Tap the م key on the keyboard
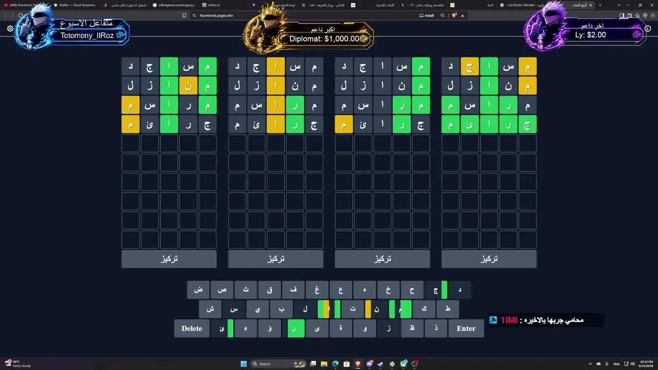The image size is (658, 370). pos(400,309)
